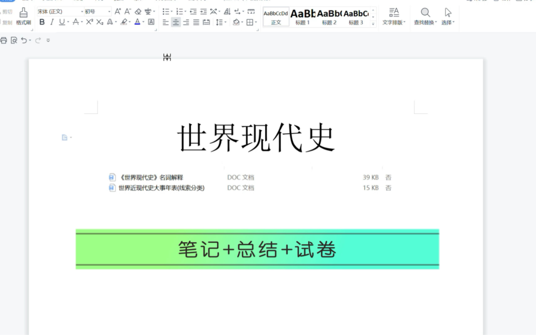Click the 笔记+总结+试卷 banner image
Image resolution: width=536 pixels, height=335 pixels.
pyautogui.click(x=257, y=249)
